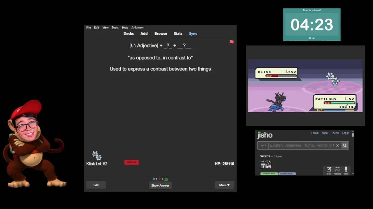Focus the Jisho search input field
373x209 pixels.
(x=302, y=145)
